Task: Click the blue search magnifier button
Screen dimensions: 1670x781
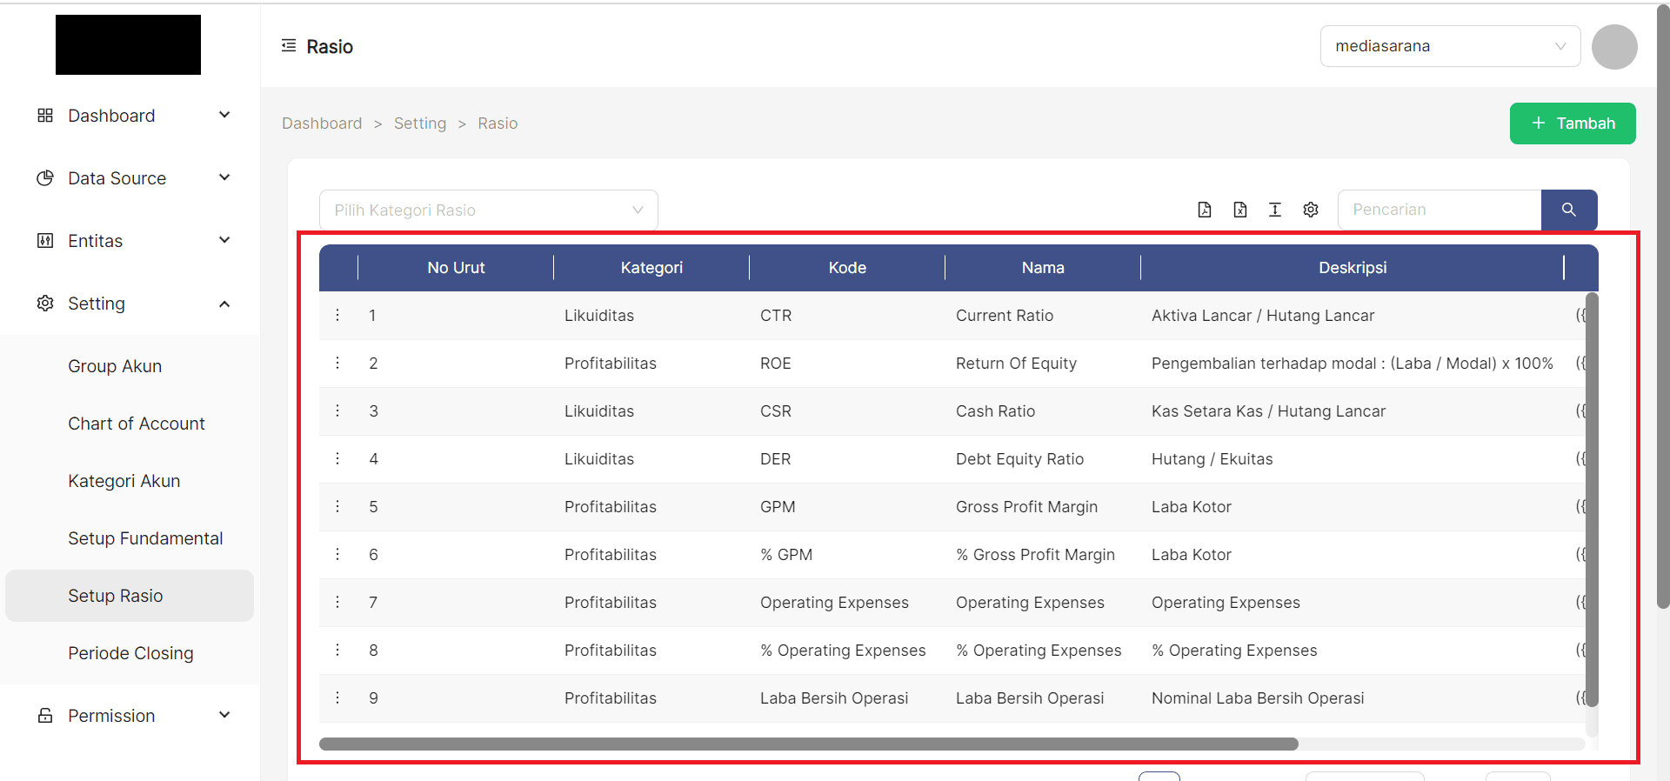Action: (x=1568, y=210)
